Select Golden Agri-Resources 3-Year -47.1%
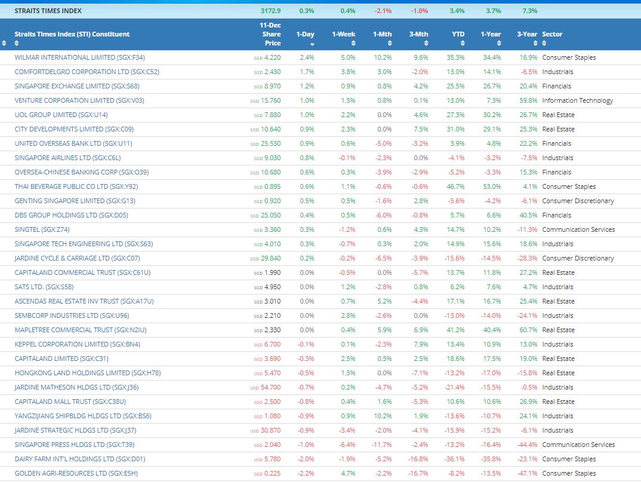641x484 pixels. [x=528, y=473]
